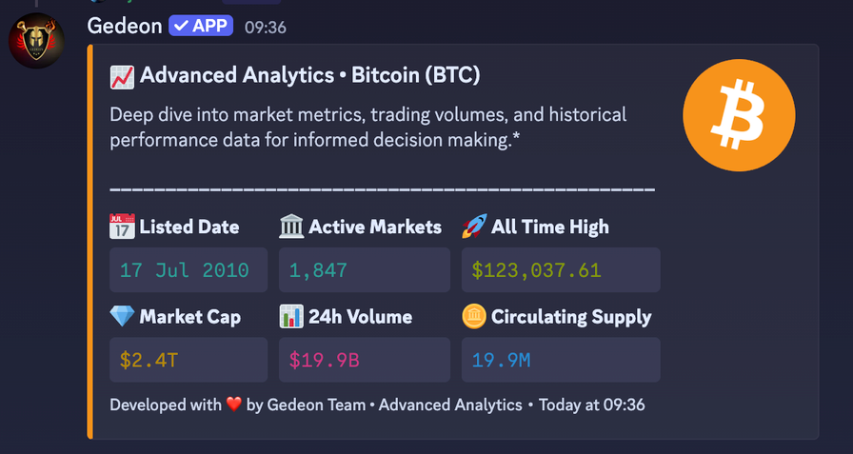Screen dimensions: 853x454
Task: Click the heart emoji in the footer
Action: (234, 405)
